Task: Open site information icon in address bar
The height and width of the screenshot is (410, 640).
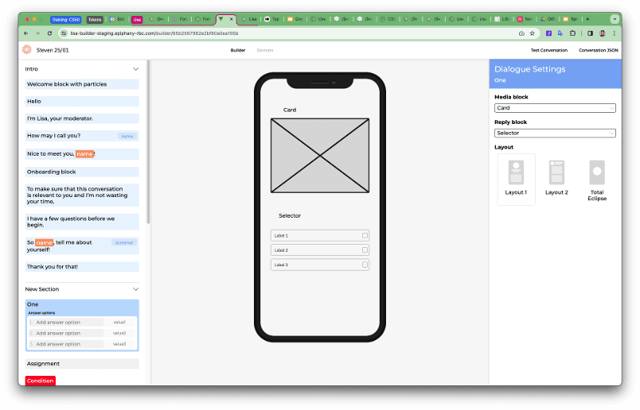Action: tap(64, 33)
